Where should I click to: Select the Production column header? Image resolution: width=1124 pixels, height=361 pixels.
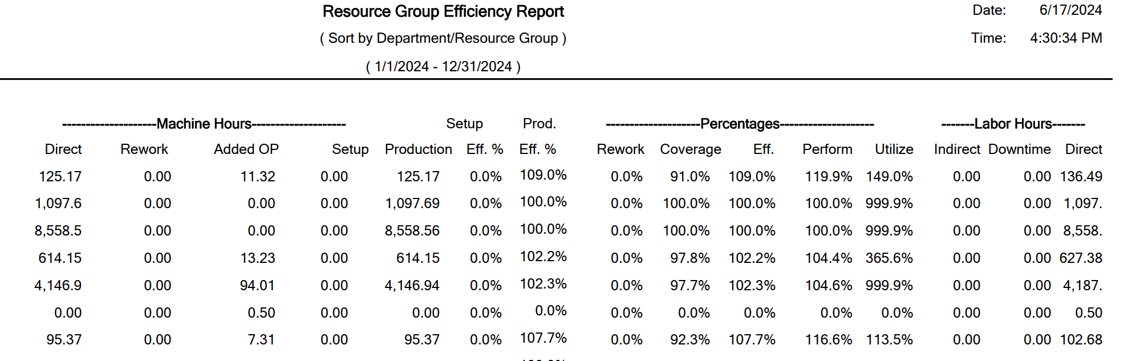point(418,149)
